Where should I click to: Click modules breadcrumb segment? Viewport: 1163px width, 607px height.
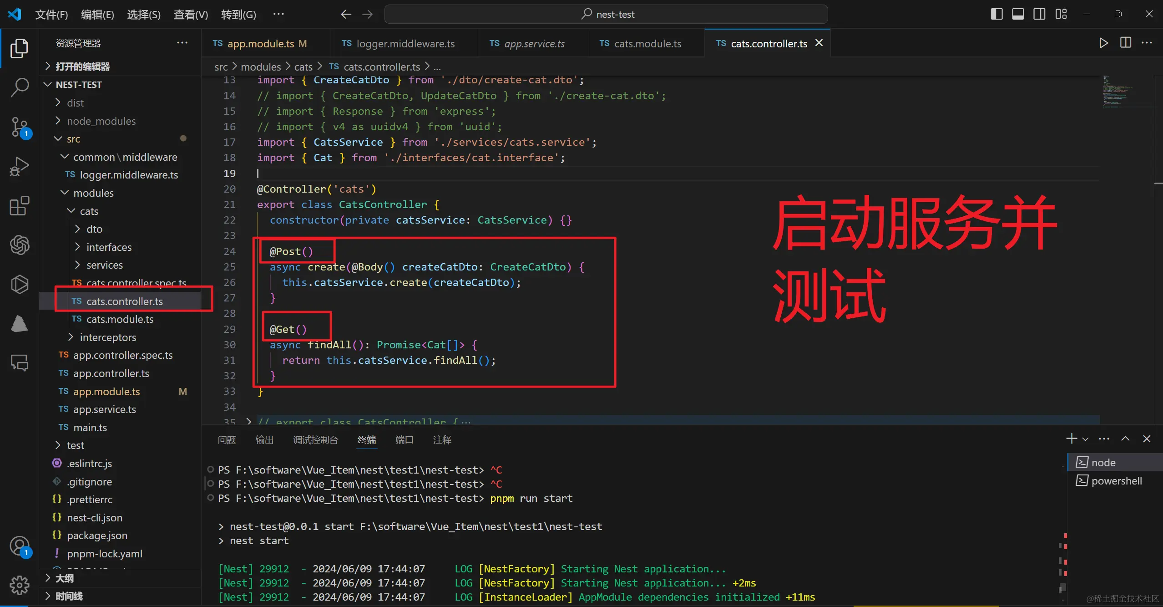[x=261, y=67]
